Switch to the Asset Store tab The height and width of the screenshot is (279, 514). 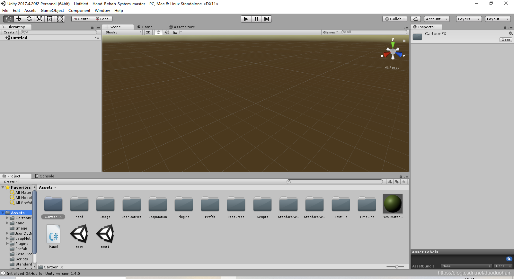click(x=182, y=27)
